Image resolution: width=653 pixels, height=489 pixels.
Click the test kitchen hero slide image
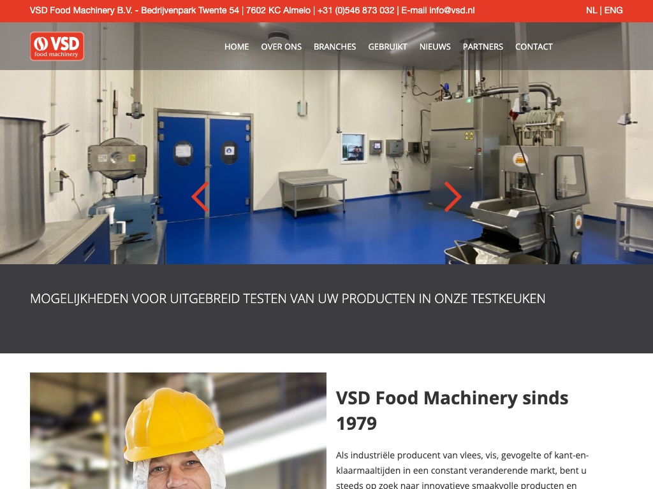(x=326, y=166)
